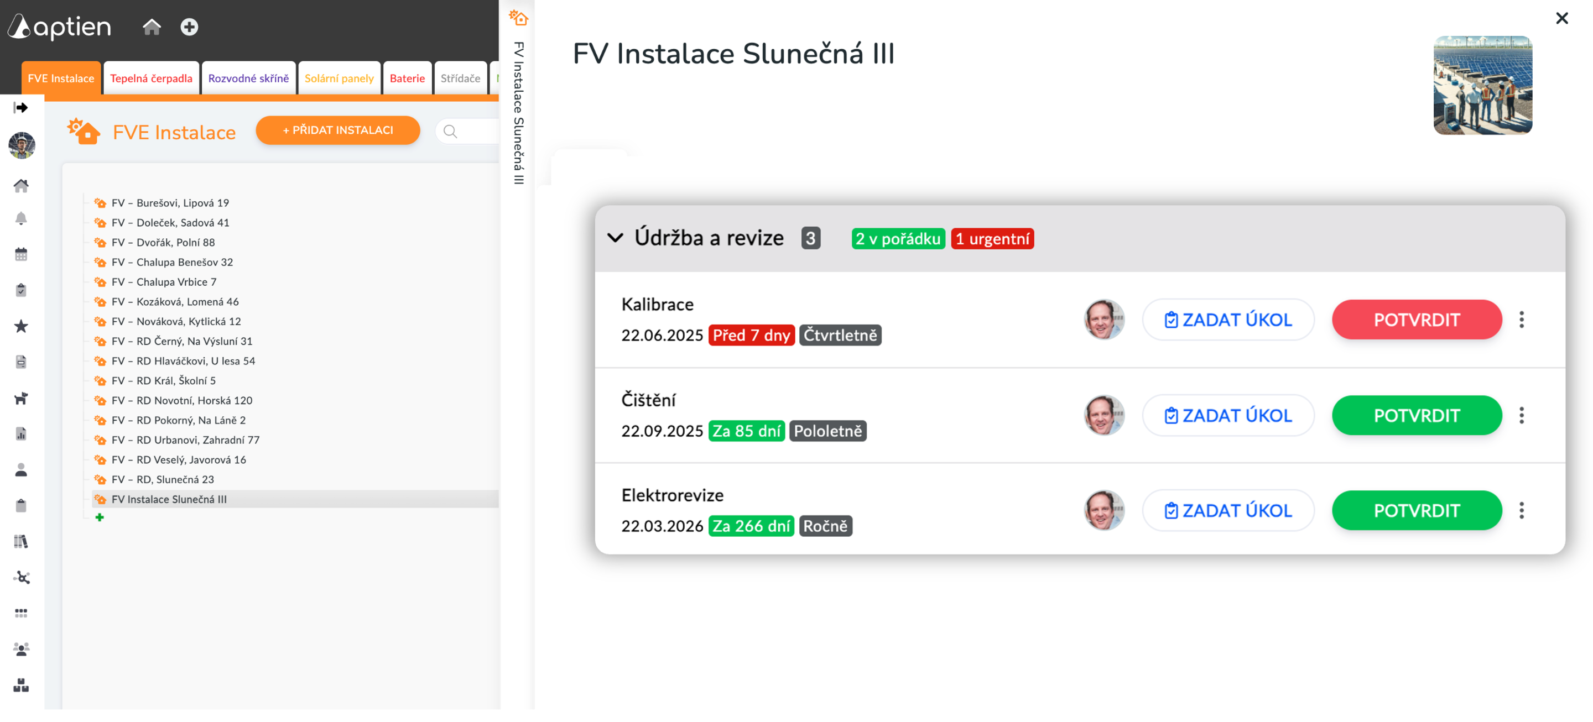This screenshot has width=1593, height=722.
Task: Expand the sidebar with the arrow icon
Action: [21, 108]
